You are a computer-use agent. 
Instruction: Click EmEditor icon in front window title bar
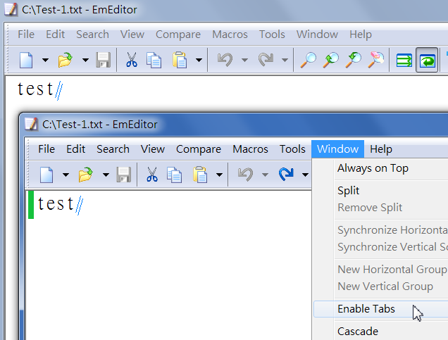point(31,124)
